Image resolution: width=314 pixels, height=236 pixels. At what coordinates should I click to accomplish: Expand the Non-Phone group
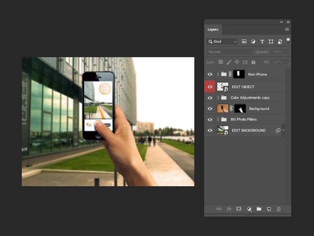218,74
